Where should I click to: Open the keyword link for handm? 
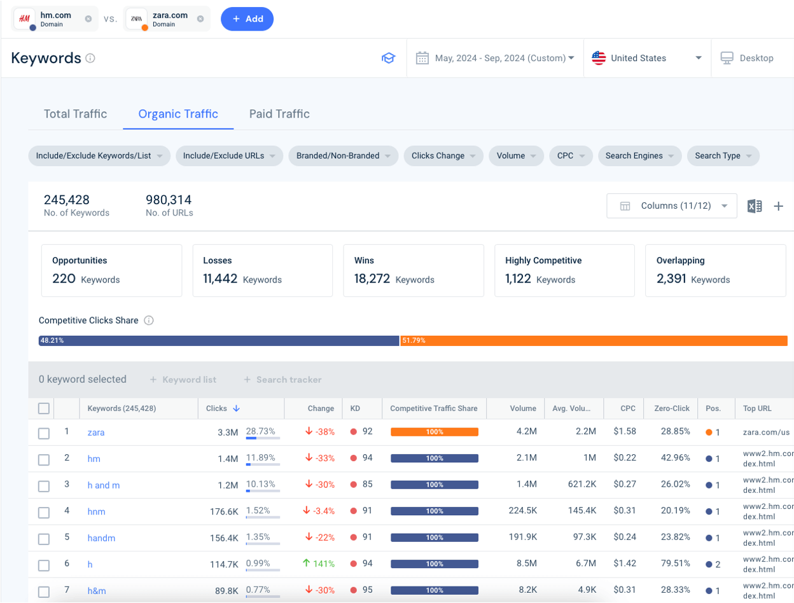(x=101, y=539)
